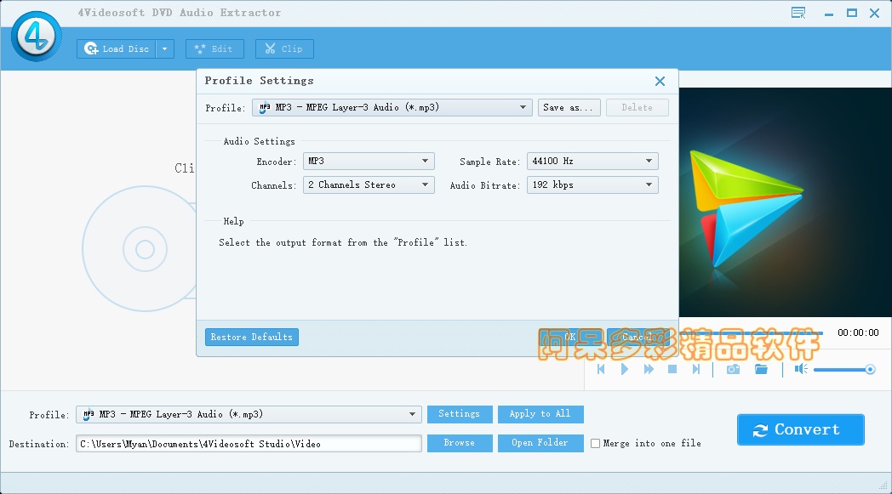Open Profile dropdown in Profile Settings dialog
892x494 pixels.
392,107
